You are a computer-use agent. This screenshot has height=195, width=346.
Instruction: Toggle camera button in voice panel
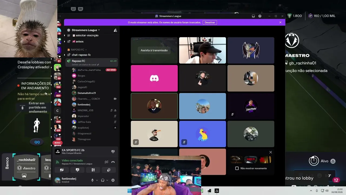[62, 170]
